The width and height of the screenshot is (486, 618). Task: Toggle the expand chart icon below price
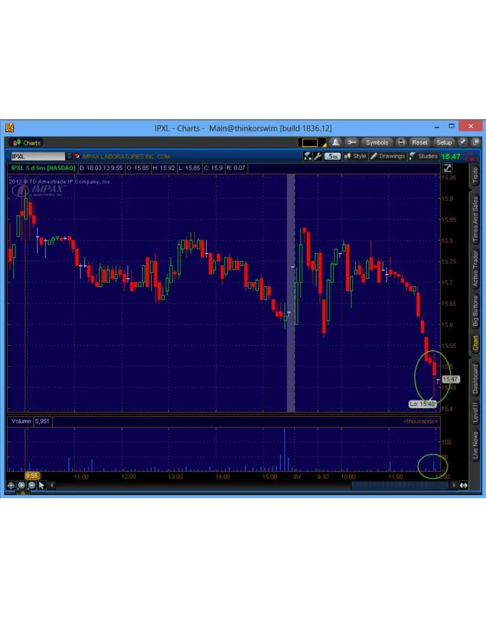coord(446,168)
